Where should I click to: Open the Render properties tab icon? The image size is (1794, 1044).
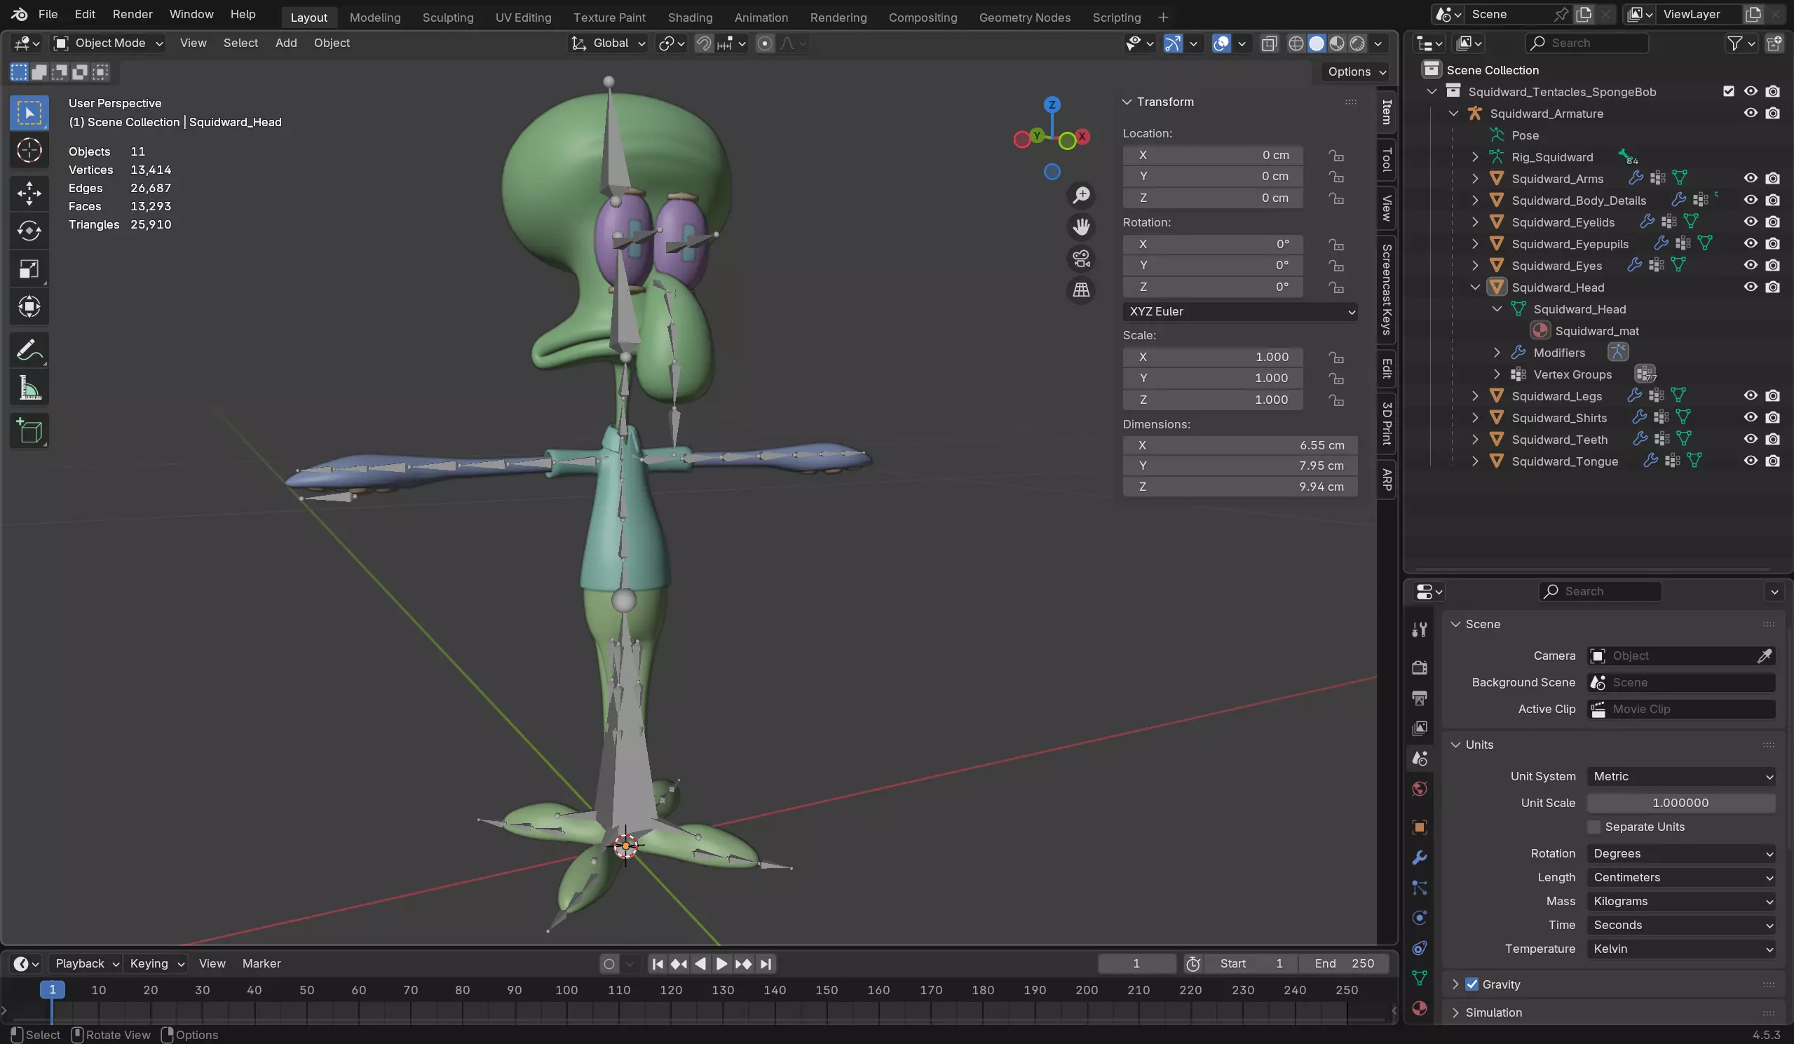[1420, 667]
